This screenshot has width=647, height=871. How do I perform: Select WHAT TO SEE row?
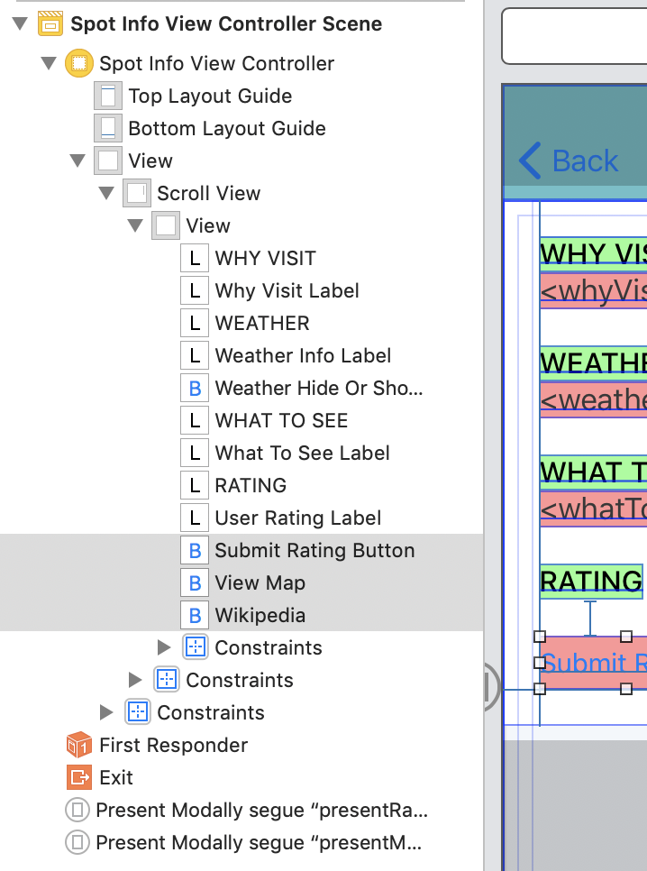click(x=281, y=420)
